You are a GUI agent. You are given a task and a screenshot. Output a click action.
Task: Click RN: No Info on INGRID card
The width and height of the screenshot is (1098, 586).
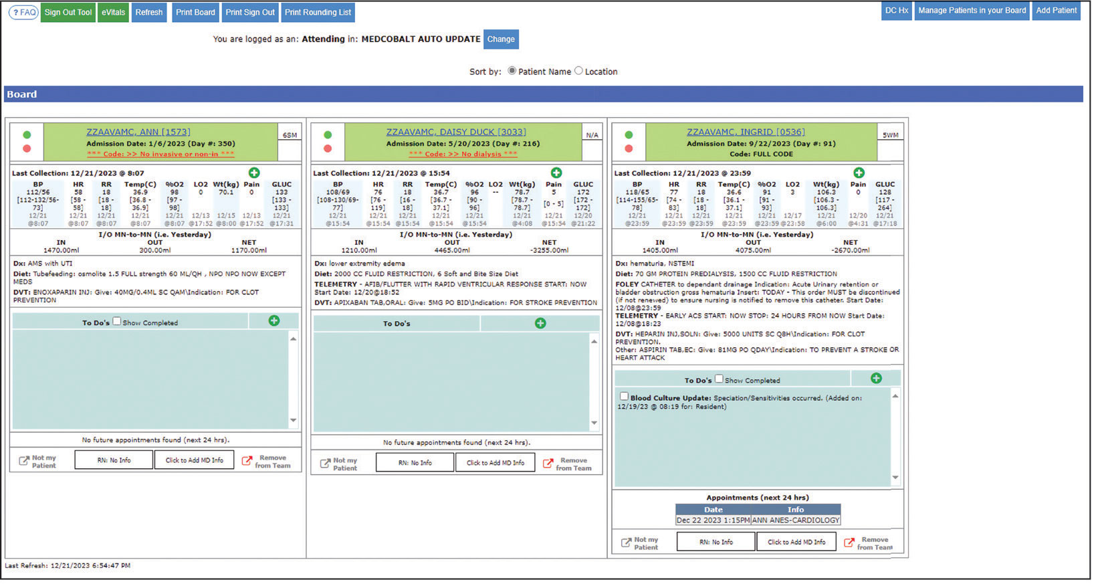pos(716,542)
